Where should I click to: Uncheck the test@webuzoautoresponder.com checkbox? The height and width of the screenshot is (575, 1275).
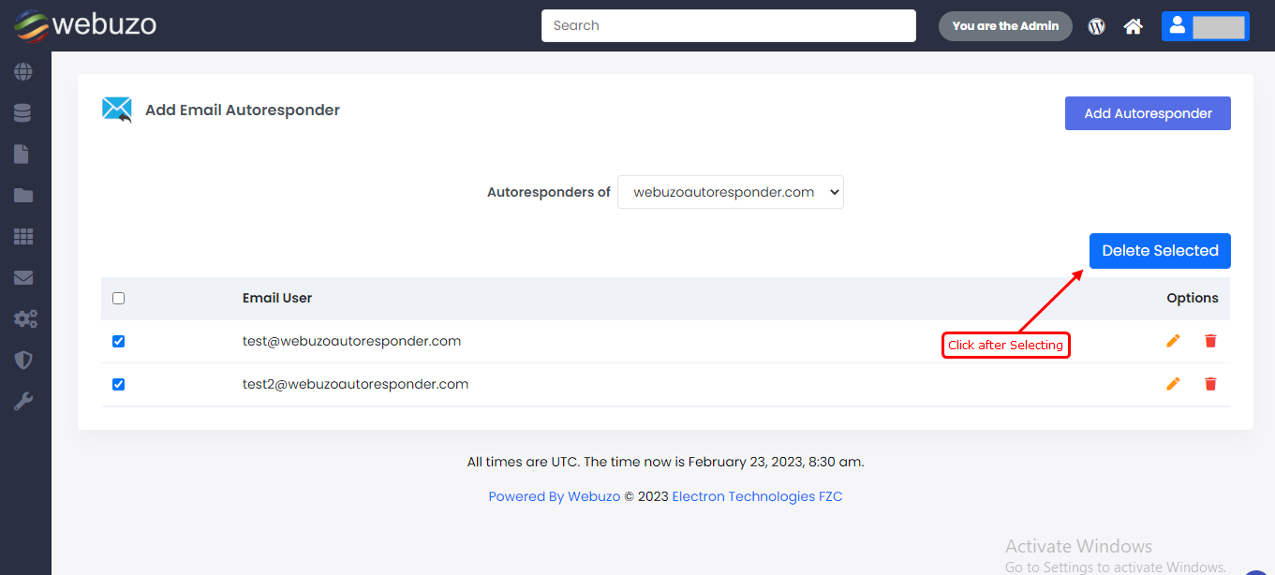(118, 342)
